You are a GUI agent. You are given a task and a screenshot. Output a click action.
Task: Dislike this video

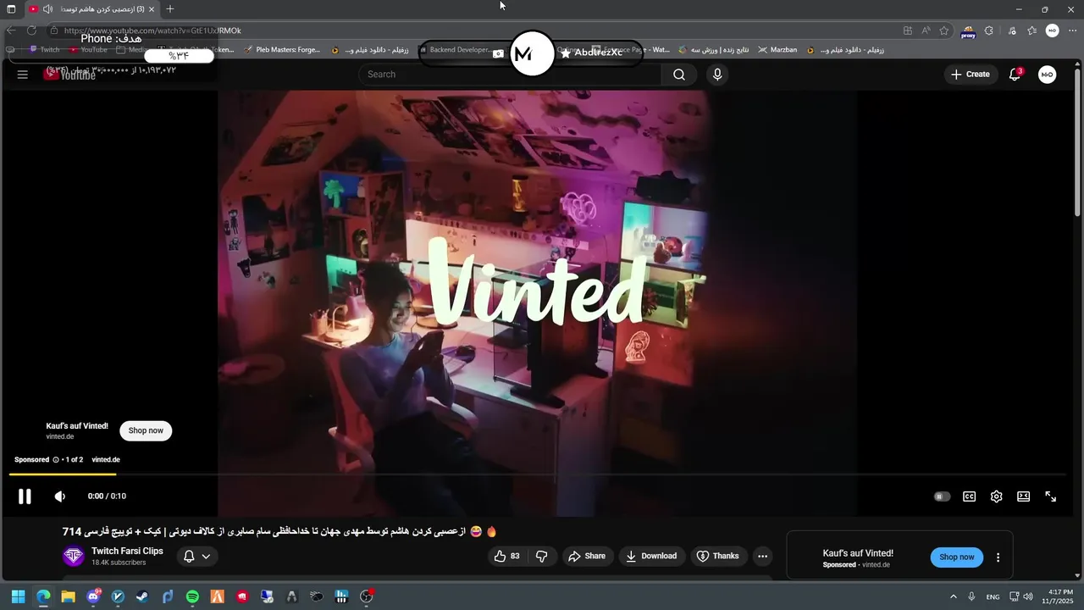tap(542, 556)
